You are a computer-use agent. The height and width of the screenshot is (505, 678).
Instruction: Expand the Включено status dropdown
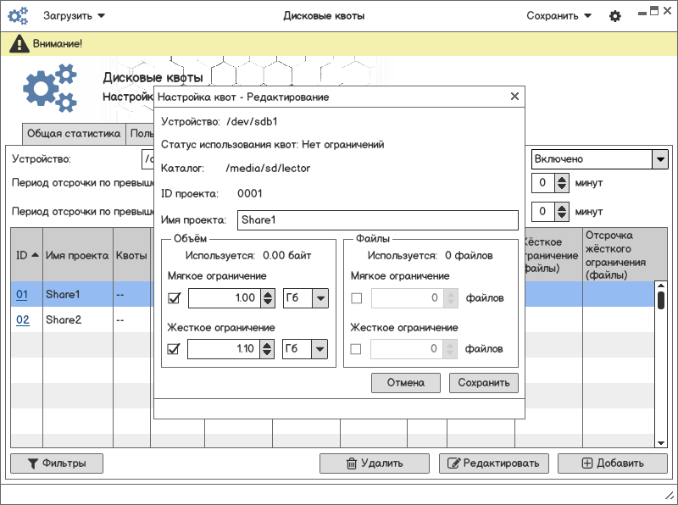(x=659, y=159)
